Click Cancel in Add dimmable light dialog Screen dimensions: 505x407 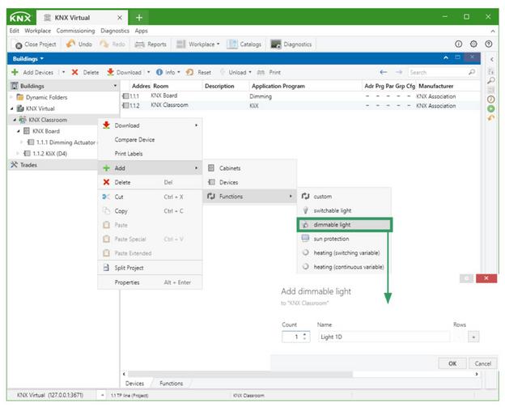pos(482,363)
